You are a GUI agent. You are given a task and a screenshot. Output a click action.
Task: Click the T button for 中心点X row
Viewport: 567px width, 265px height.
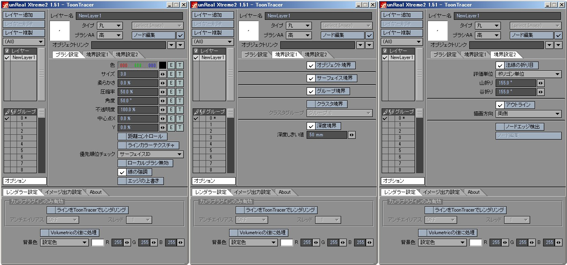click(180, 119)
